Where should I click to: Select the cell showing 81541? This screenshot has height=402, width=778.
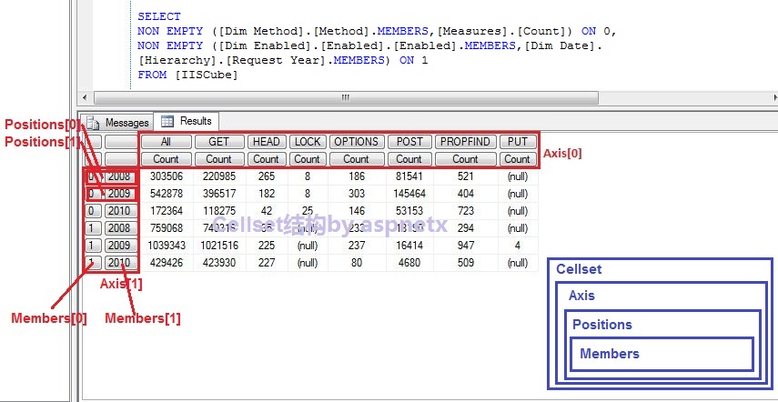[x=409, y=176]
